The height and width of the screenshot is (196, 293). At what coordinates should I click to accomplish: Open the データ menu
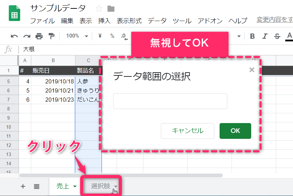point(157,21)
